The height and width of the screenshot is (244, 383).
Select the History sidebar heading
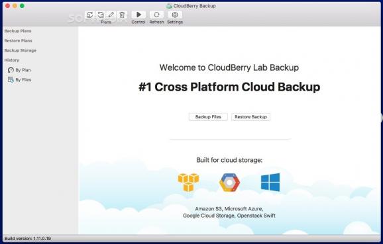(11, 60)
